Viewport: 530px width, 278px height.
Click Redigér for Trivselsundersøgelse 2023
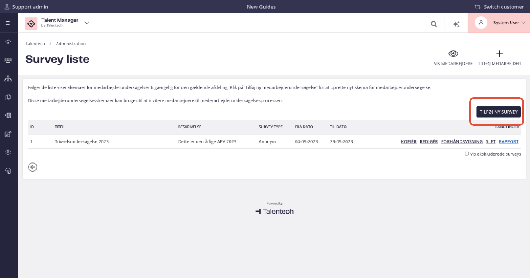pos(429,141)
